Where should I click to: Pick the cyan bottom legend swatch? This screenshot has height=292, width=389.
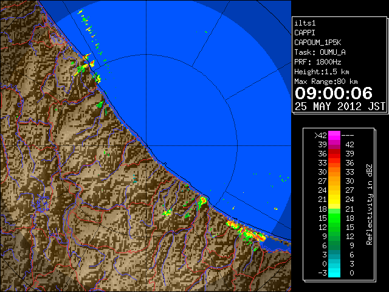coord(334,273)
